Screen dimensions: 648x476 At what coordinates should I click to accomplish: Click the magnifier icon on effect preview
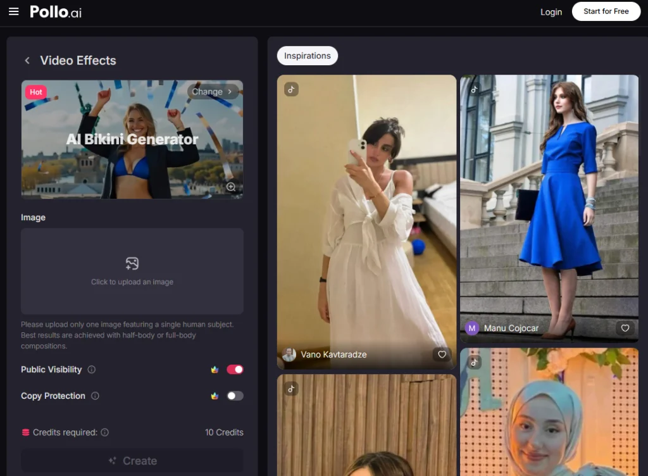[x=231, y=187]
